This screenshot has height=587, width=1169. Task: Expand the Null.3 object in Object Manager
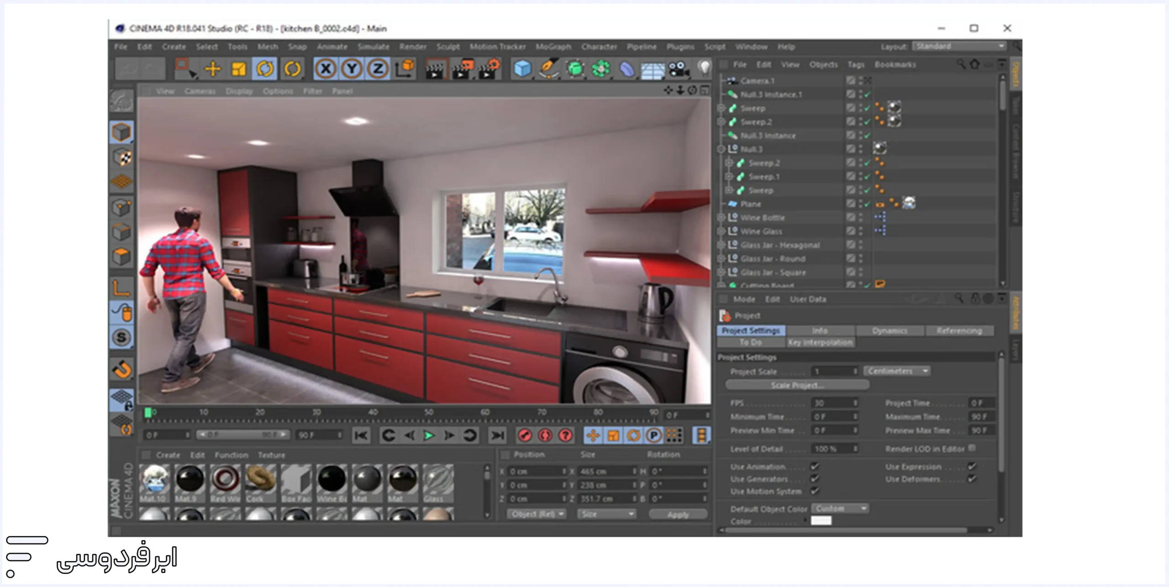pos(720,149)
